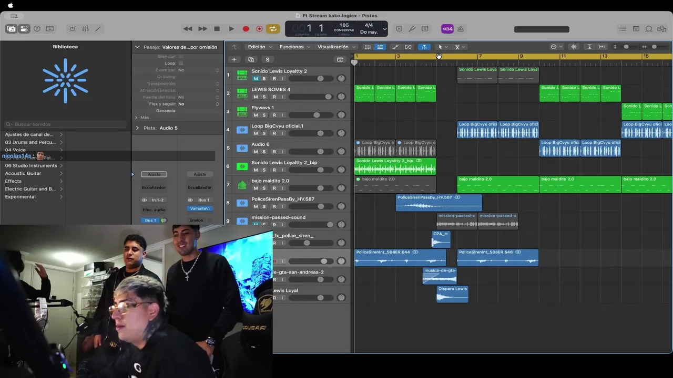This screenshot has height=378, width=673.
Task: Collapse the Pasaje region inspector
Action: [x=137, y=47]
